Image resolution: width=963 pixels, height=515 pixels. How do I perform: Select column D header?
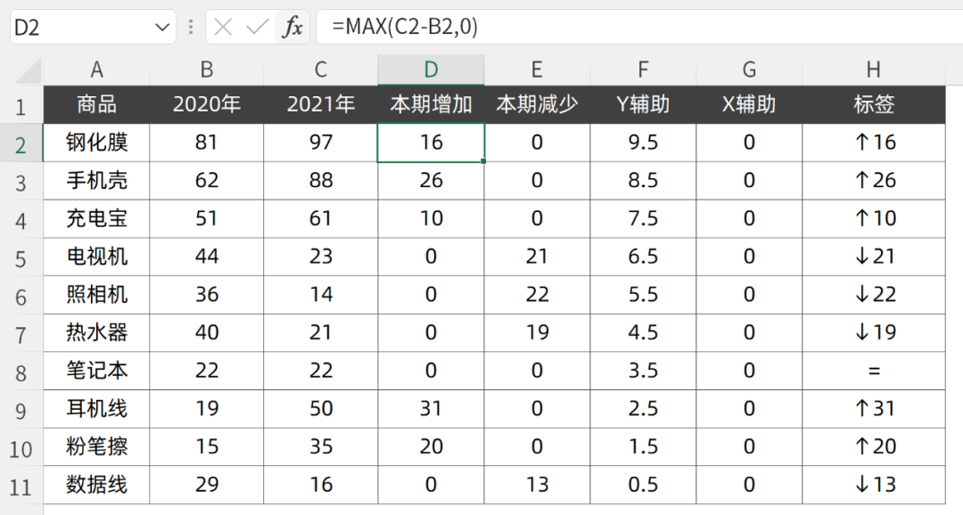click(431, 70)
